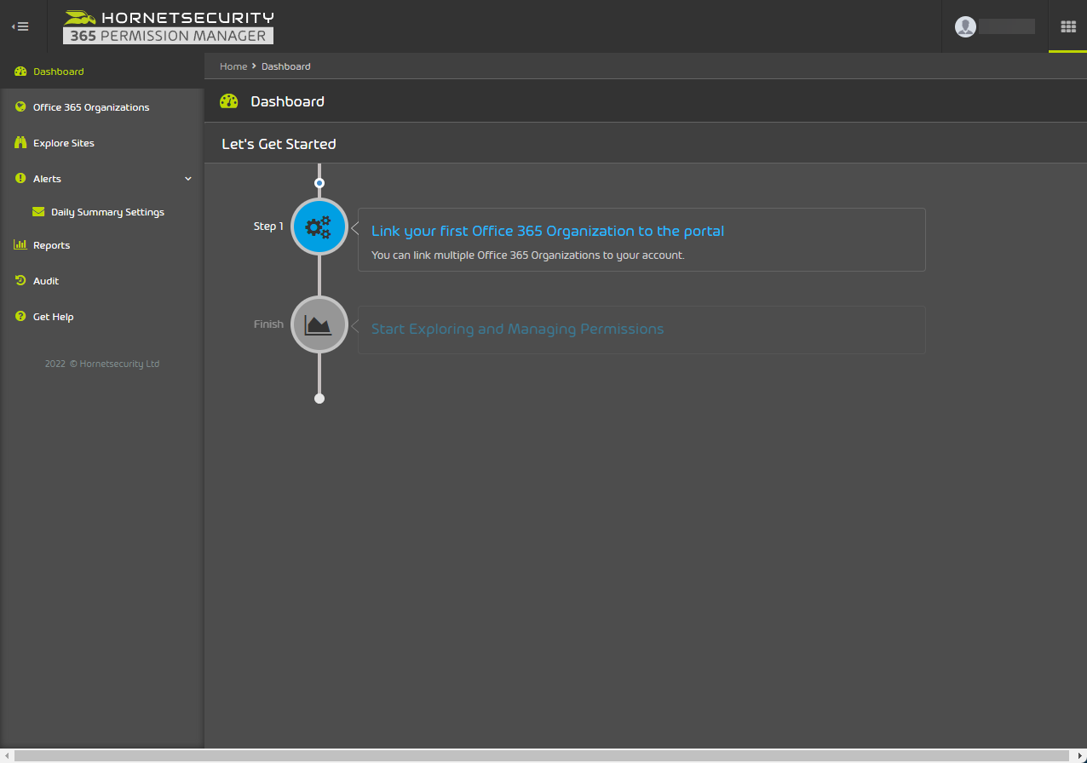Click the Home breadcrumb link
This screenshot has width=1087, height=763.
[x=233, y=66]
